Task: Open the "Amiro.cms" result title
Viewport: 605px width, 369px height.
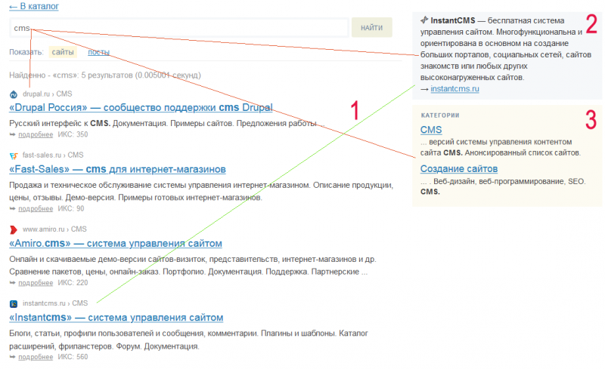Action: (116, 244)
